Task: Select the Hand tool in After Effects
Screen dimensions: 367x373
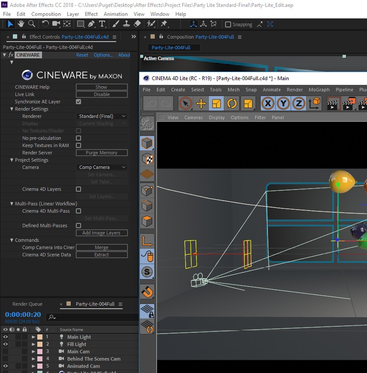Action: point(21,24)
